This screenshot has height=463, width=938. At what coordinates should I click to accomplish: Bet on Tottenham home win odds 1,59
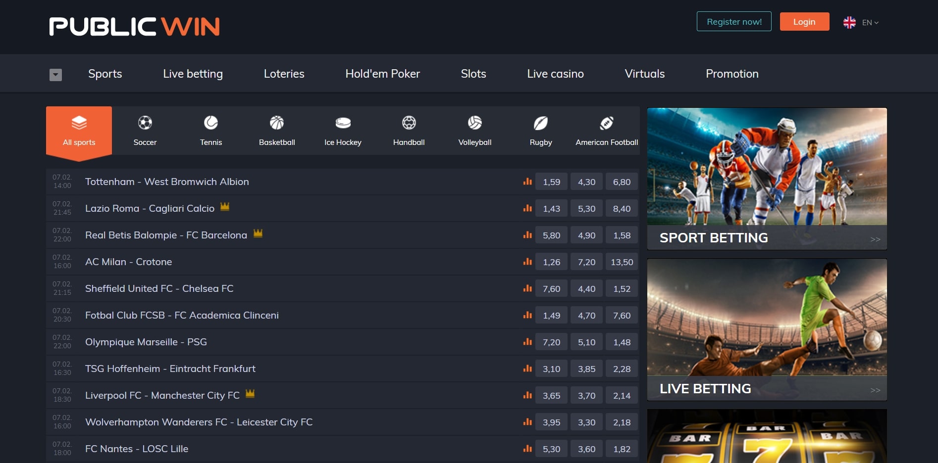pyautogui.click(x=551, y=182)
